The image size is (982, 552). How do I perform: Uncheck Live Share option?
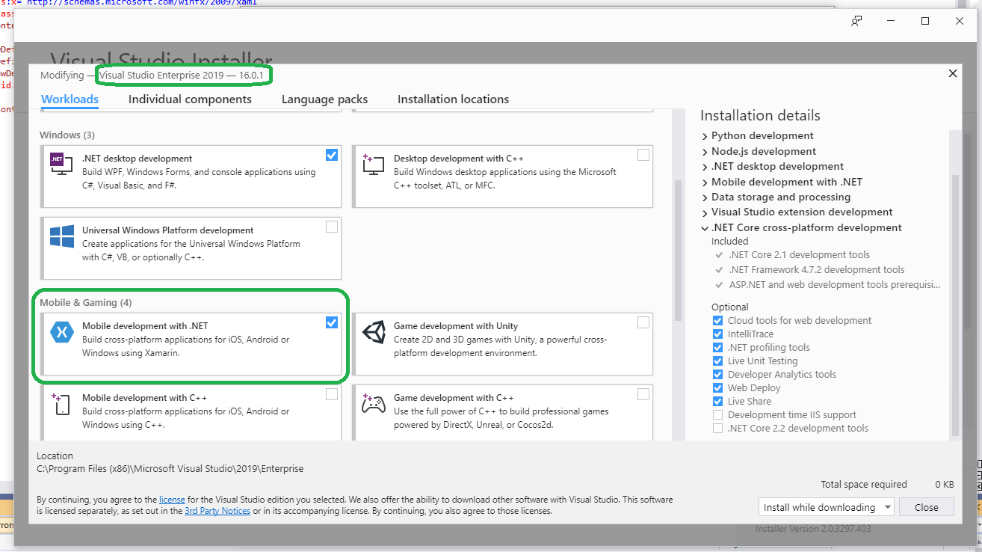718,402
